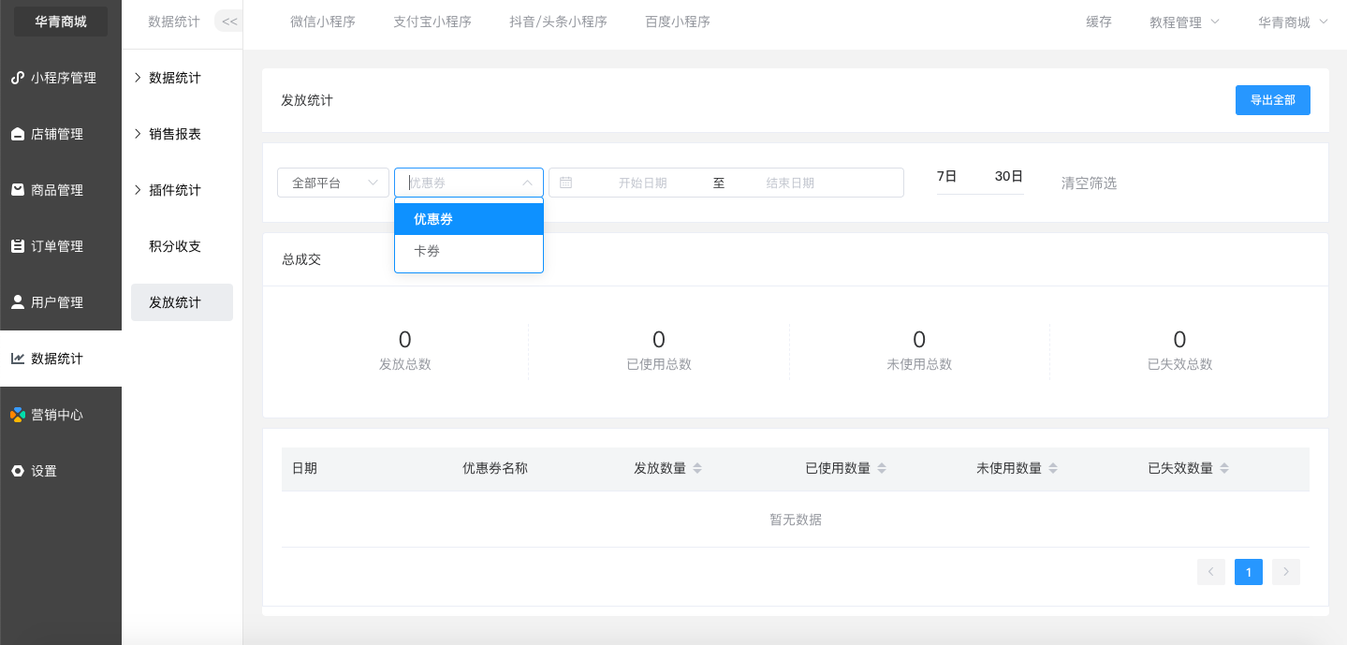Click 清空筛选 to clear filters
This screenshot has width=1347, height=645.
coord(1089,183)
